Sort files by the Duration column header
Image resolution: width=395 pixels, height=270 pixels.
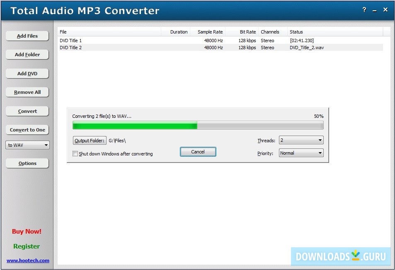[179, 31]
